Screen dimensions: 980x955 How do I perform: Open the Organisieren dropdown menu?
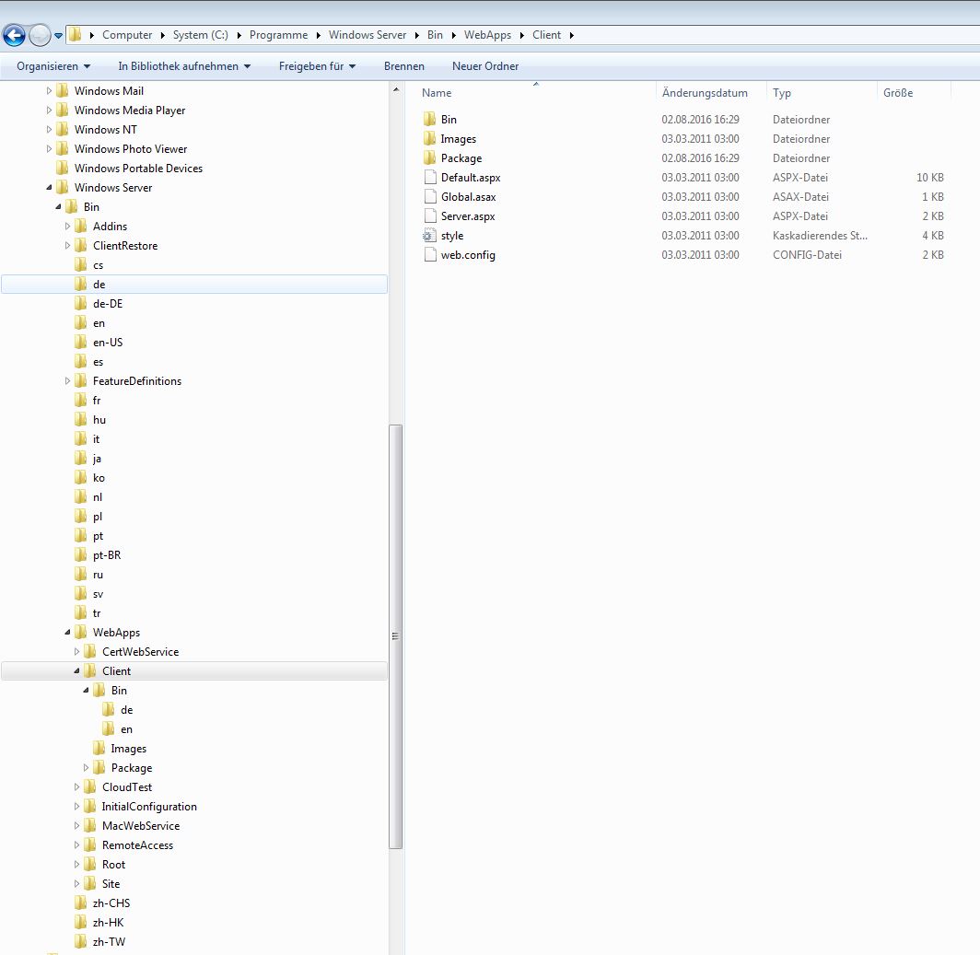(53, 66)
